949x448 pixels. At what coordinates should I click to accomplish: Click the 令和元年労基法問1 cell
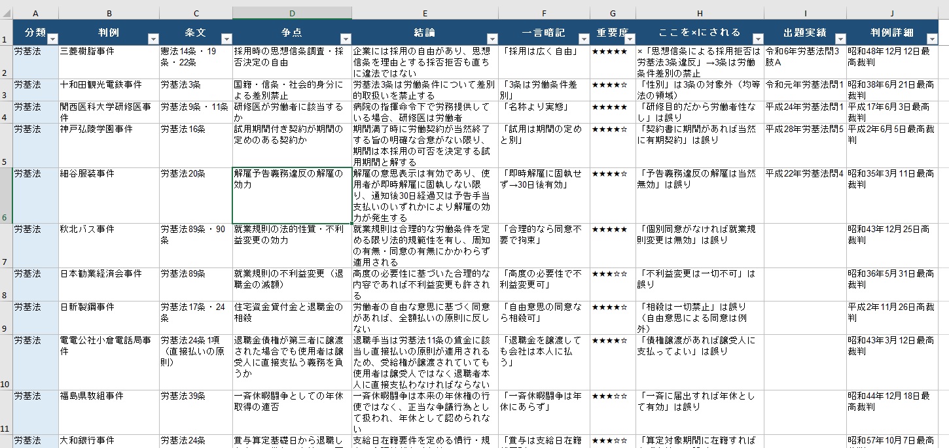(805, 90)
